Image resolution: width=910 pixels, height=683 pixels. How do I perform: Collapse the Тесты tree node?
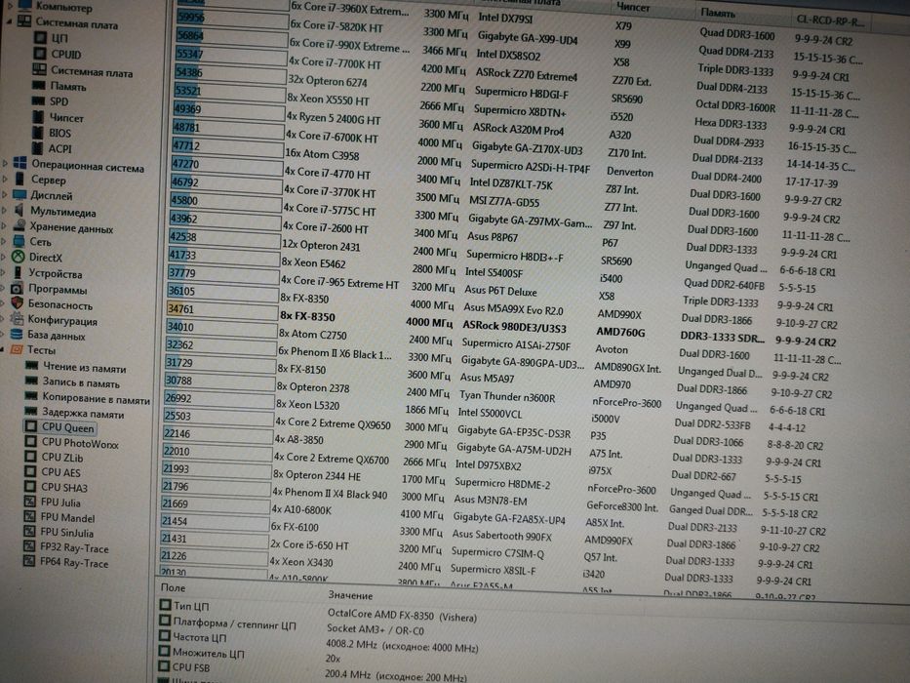(x=4, y=349)
